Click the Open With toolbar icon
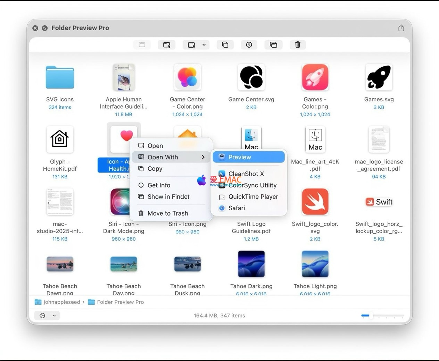The image size is (439, 361). tap(191, 45)
